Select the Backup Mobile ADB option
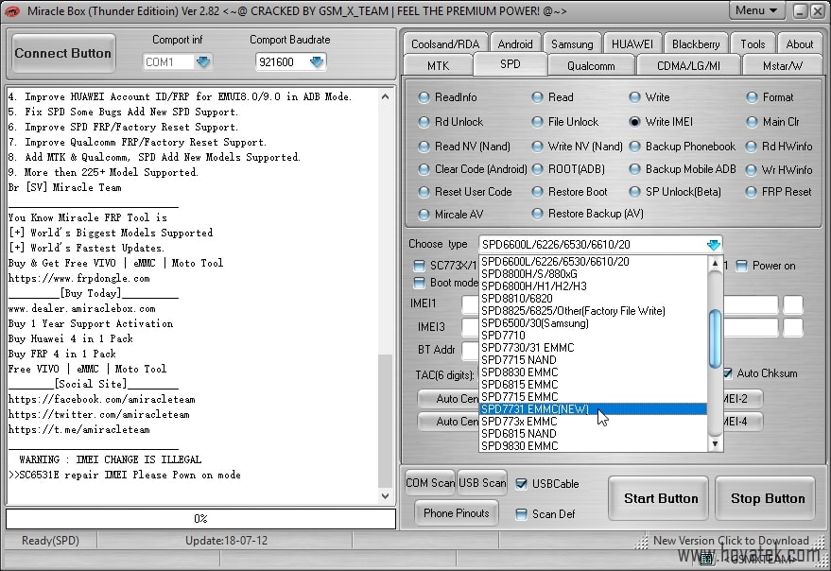This screenshot has height=571, width=831. [683, 168]
